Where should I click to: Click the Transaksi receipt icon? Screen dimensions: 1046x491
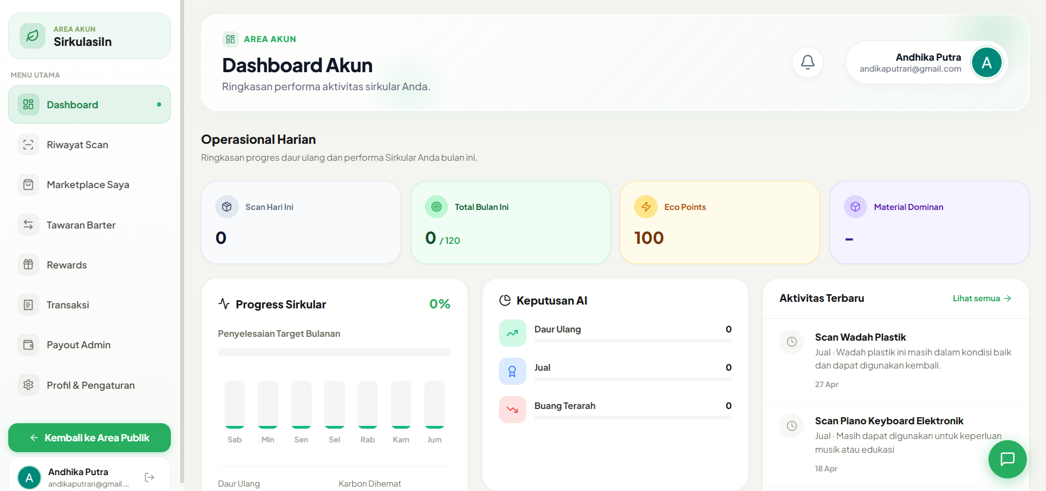point(28,305)
